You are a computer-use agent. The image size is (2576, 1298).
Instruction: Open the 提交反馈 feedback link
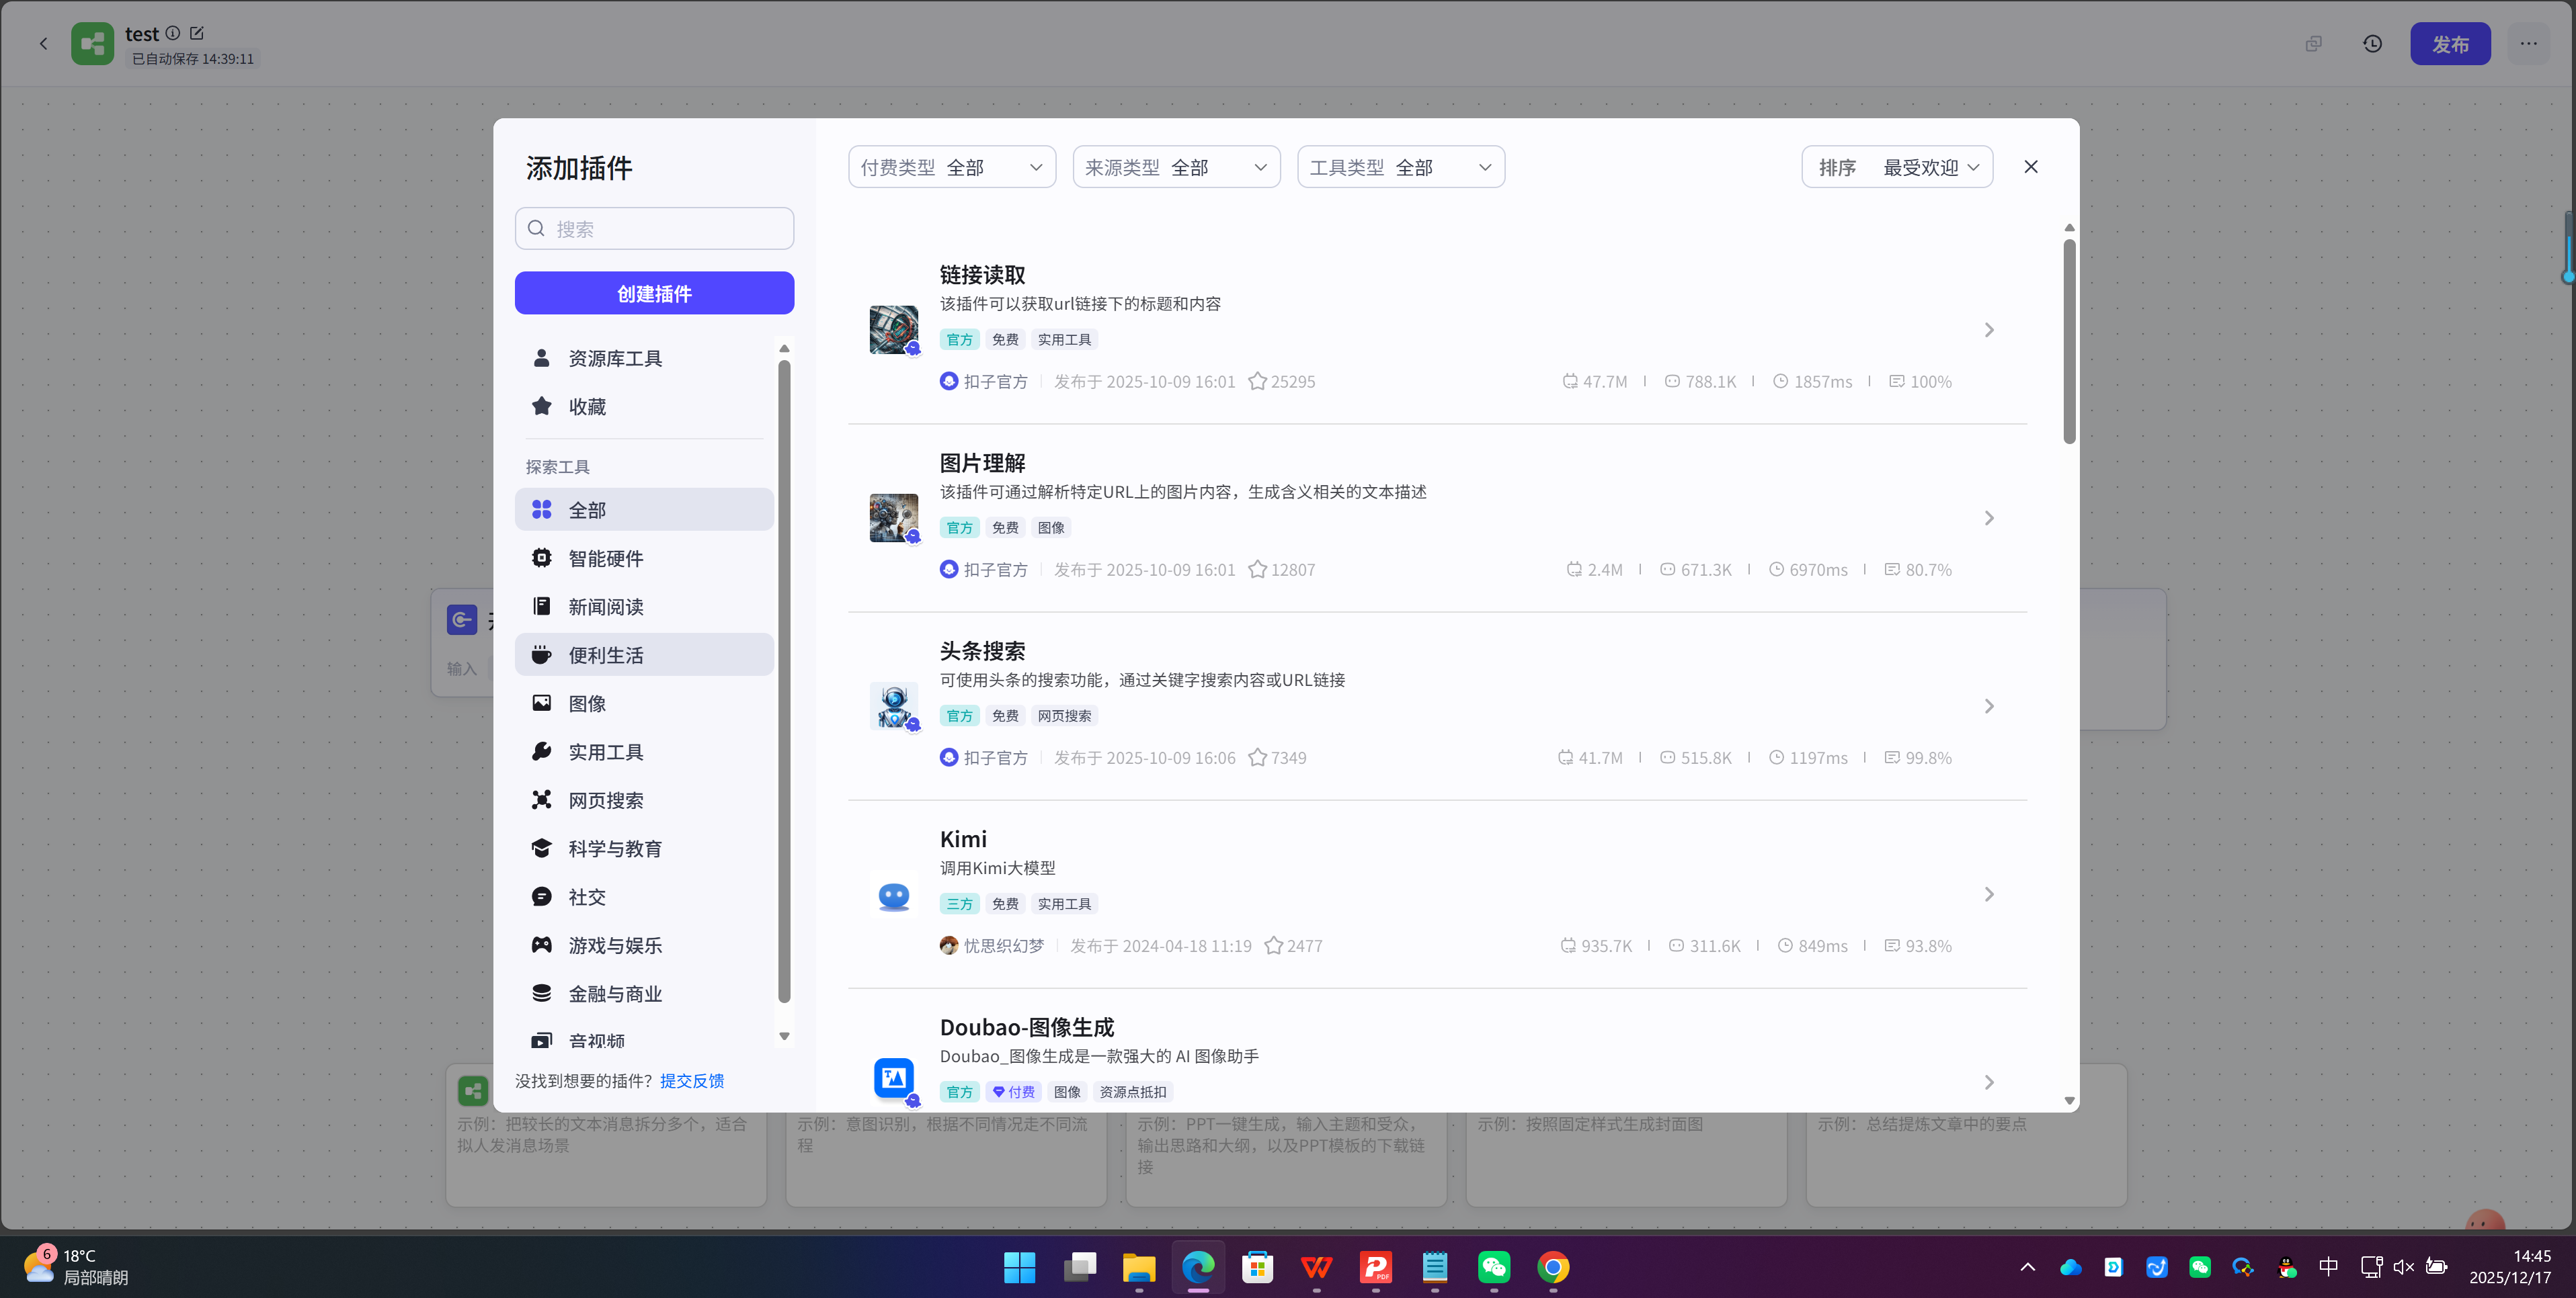[x=691, y=1080]
